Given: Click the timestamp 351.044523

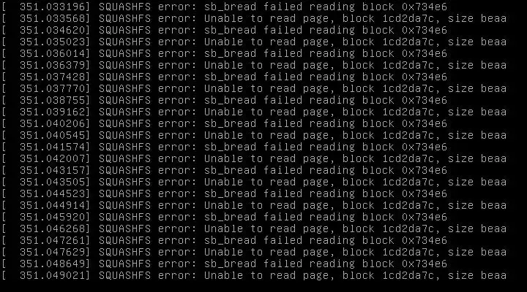Looking at the screenshot, I should [54, 193].
